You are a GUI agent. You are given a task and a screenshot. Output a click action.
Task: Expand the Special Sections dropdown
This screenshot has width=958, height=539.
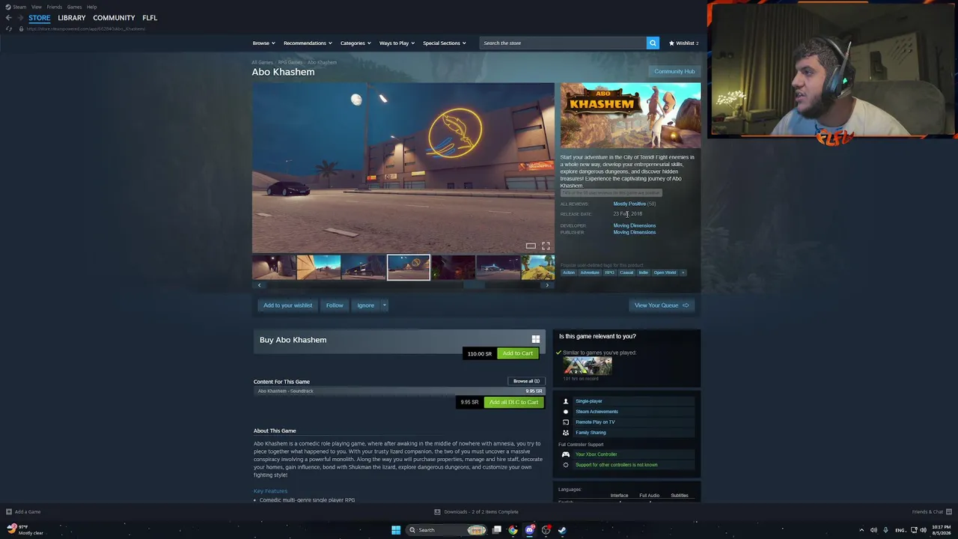point(445,43)
